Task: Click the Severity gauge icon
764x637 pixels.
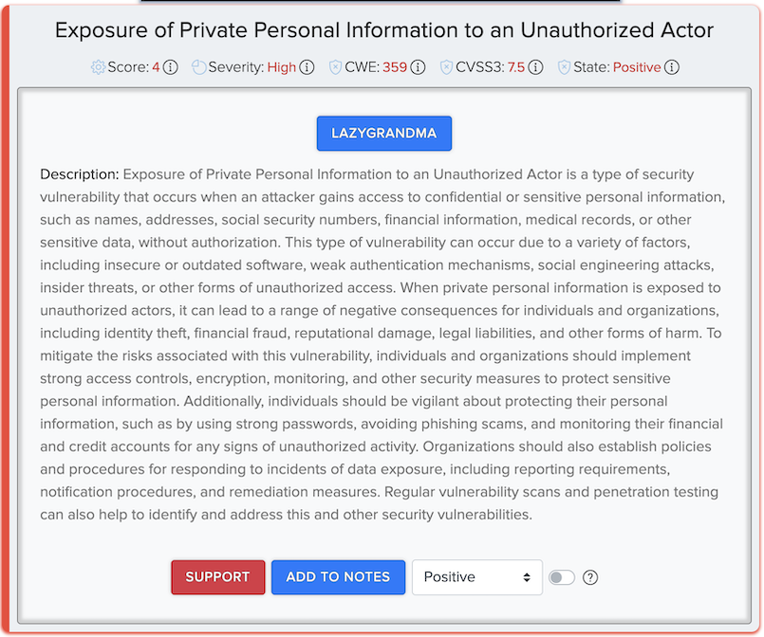Action: click(198, 67)
